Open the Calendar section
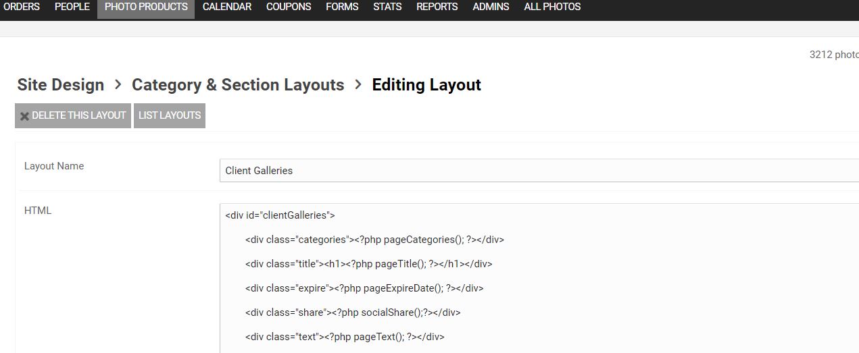 click(x=227, y=7)
